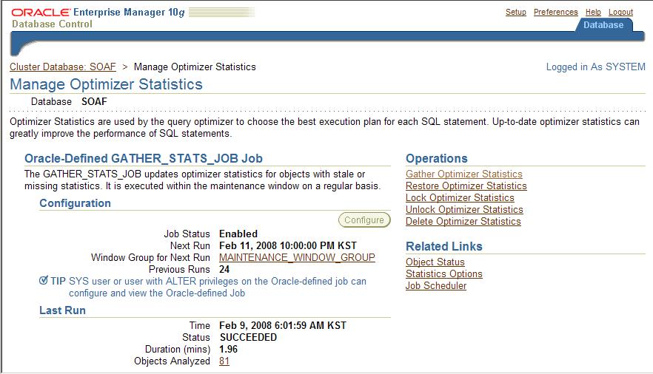Open Gather Optimizer Statistics

[463, 174]
